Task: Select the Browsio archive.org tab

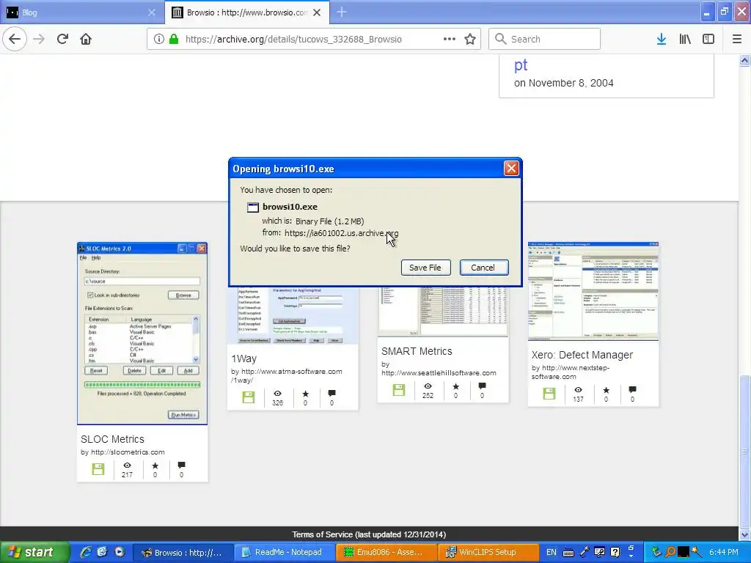Action: click(246, 12)
